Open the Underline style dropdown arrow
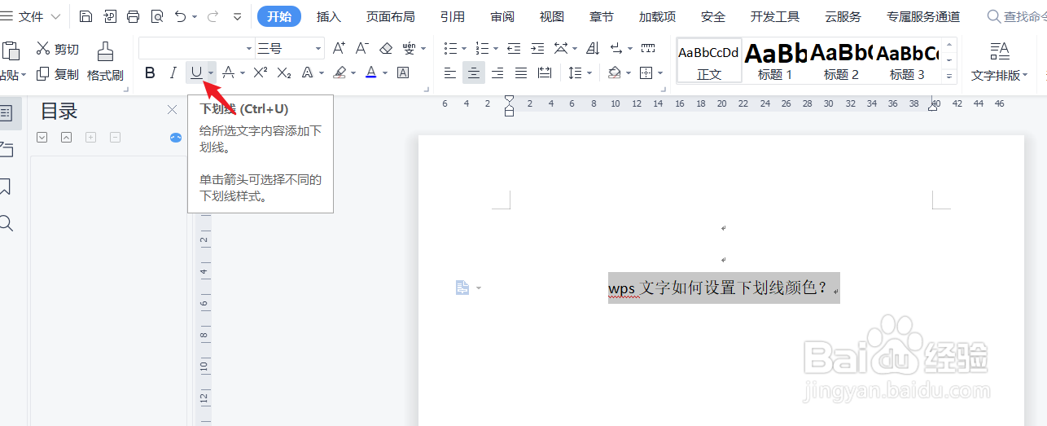Viewport: 1047px width, 426px height. point(211,72)
